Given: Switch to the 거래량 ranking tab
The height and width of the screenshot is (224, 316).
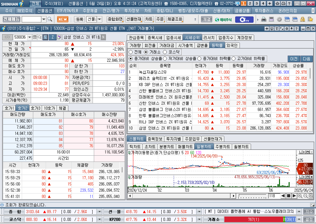Looking at the screenshot, I should click(135, 45).
